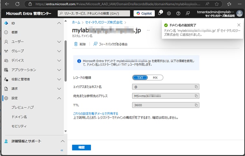
Task: Copy the TTL value 3600
Action: click(196, 105)
